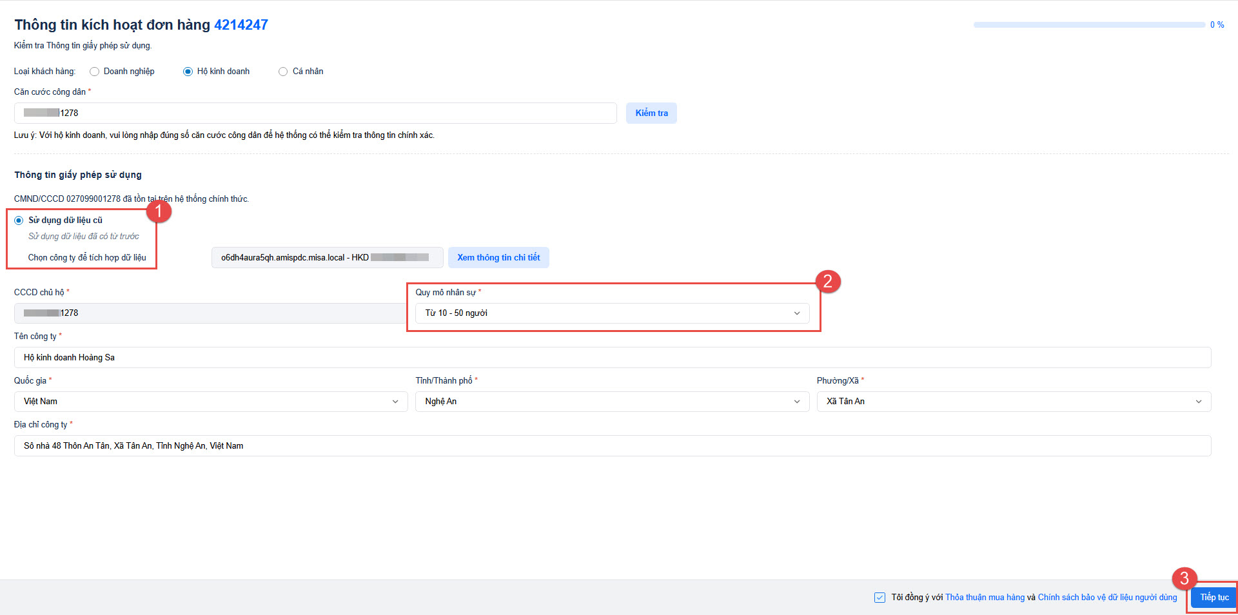The height and width of the screenshot is (615, 1238).
Task: Select the Hộ kinh doanh radio button
Action: point(188,72)
